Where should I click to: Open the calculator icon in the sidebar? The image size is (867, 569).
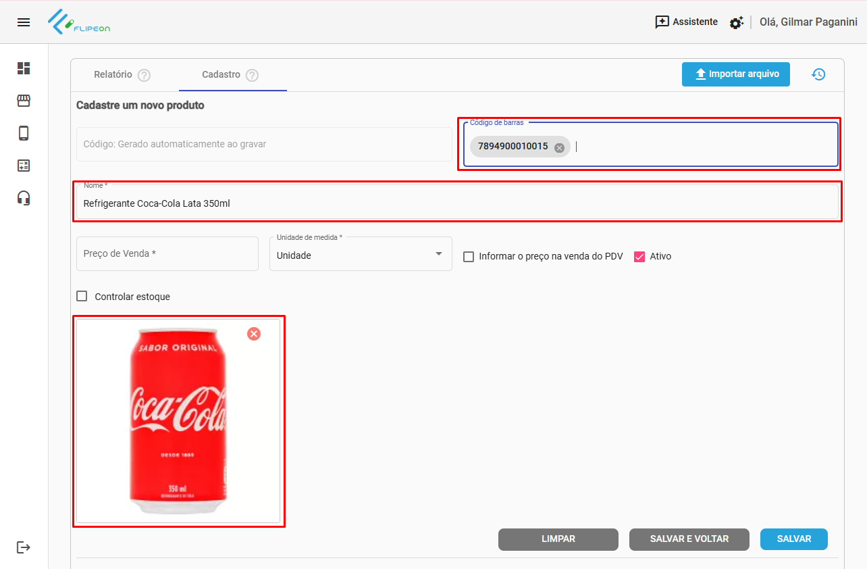coord(24,166)
